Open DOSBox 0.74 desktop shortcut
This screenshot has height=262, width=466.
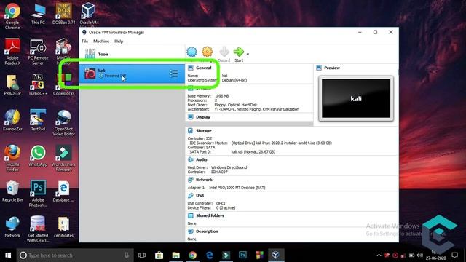63,14
